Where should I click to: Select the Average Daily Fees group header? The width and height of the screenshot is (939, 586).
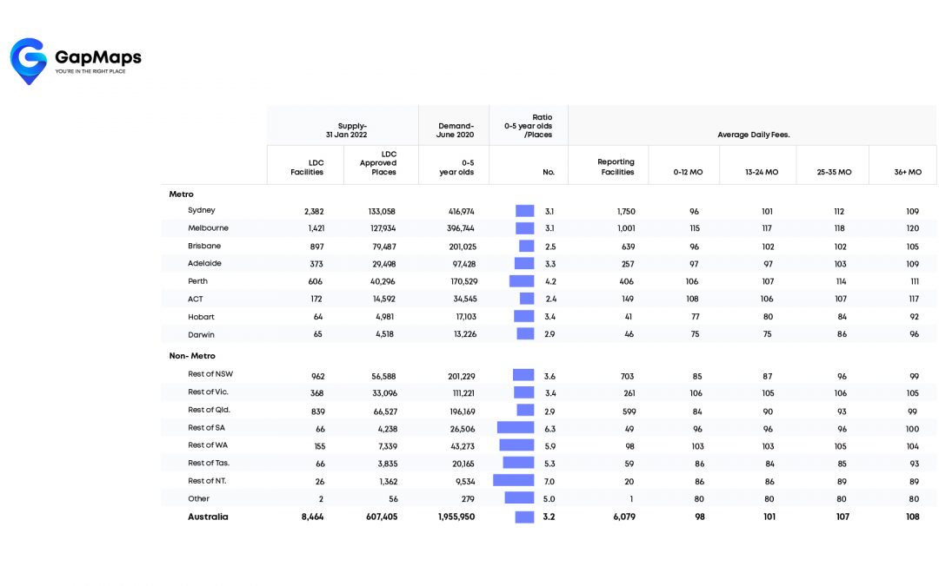[x=753, y=135]
